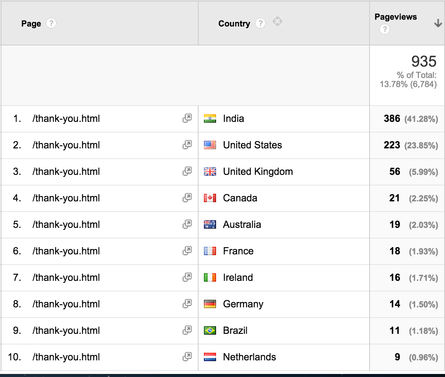
Task: Remove the Country secondary dimension
Action: pyautogui.click(x=277, y=22)
